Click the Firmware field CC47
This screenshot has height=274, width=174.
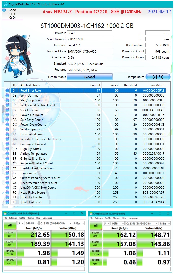click(90, 33)
